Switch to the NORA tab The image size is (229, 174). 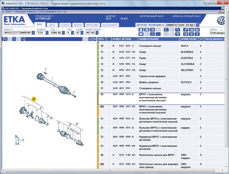[x=78, y=25]
